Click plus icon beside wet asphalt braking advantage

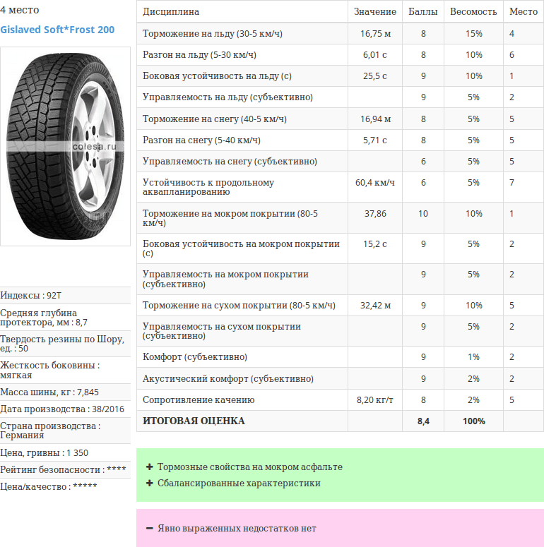tap(149, 467)
